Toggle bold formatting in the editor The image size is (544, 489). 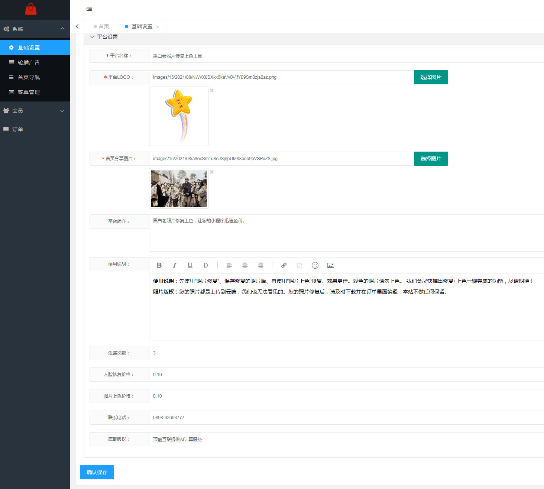coord(159,265)
